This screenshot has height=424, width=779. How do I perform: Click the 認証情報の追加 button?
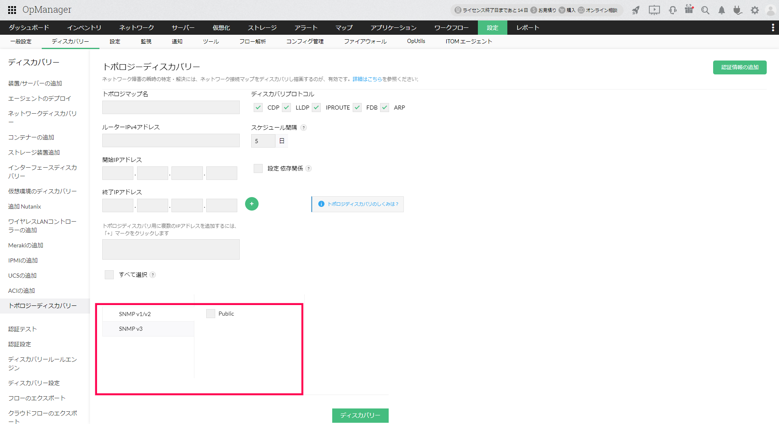click(740, 67)
